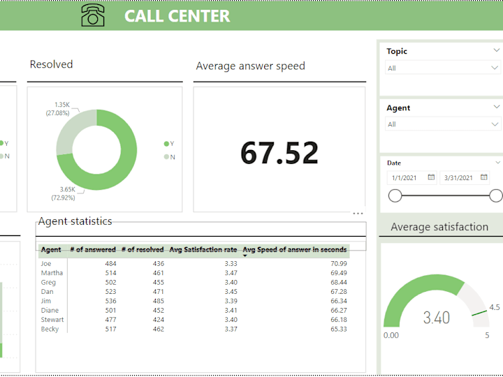Select the Y legend marker in Resolved chart
This screenshot has width=503, height=377.
[x=166, y=144]
